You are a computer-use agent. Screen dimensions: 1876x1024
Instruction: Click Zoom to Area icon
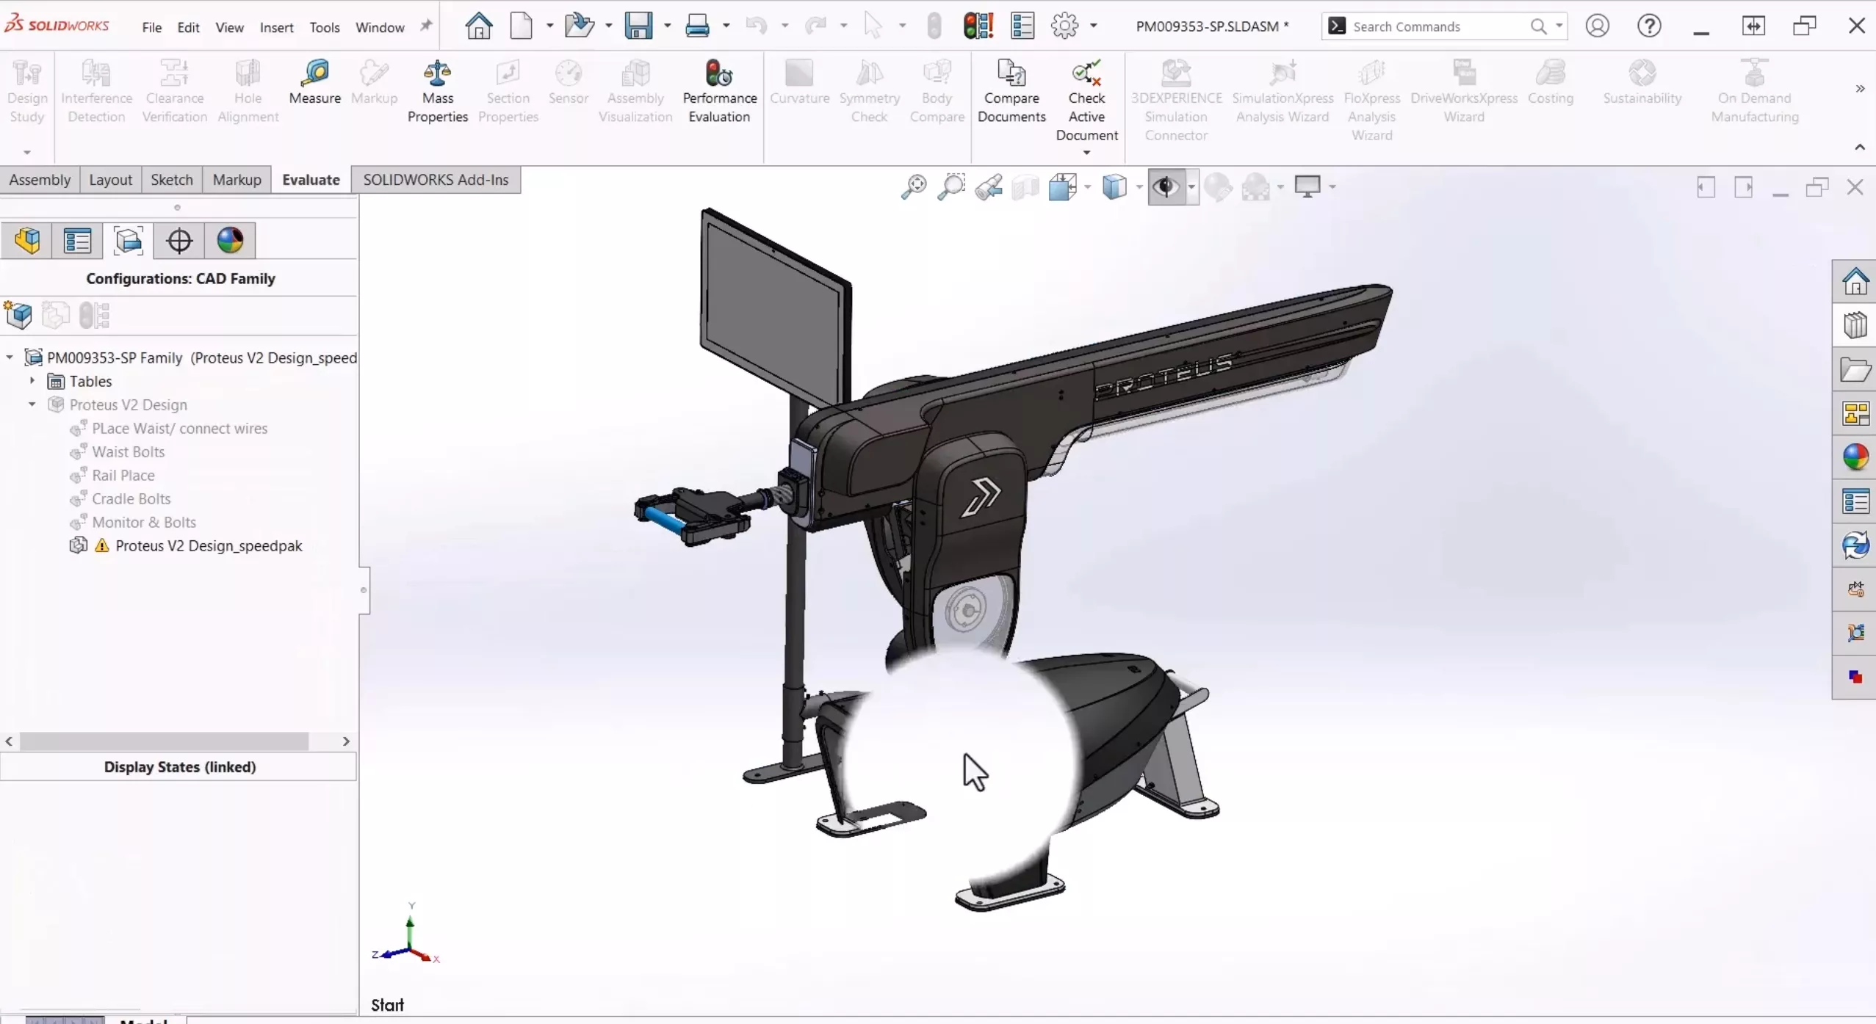(950, 187)
